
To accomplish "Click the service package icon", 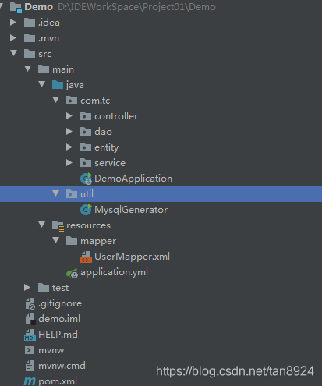I will tap(86, 163).
